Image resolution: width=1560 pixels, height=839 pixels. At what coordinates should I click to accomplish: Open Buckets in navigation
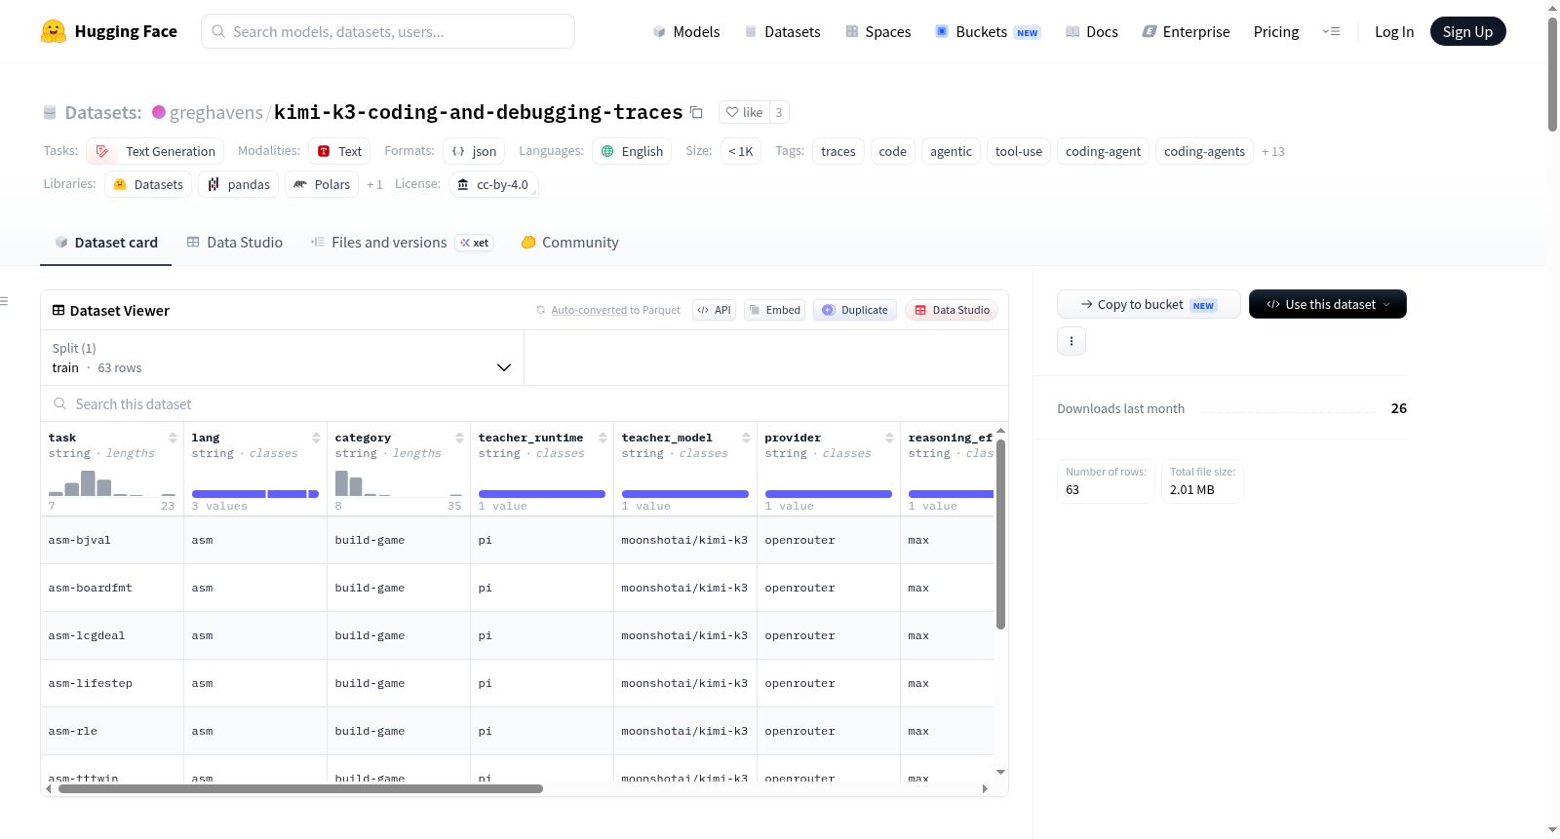(x=988, y=31)
